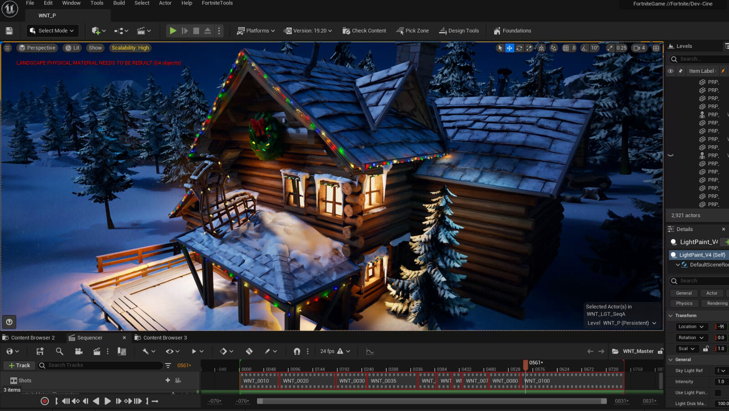Open the Version: 19.20 dropdown
This screenshot has height=411, width=729.
308,30
